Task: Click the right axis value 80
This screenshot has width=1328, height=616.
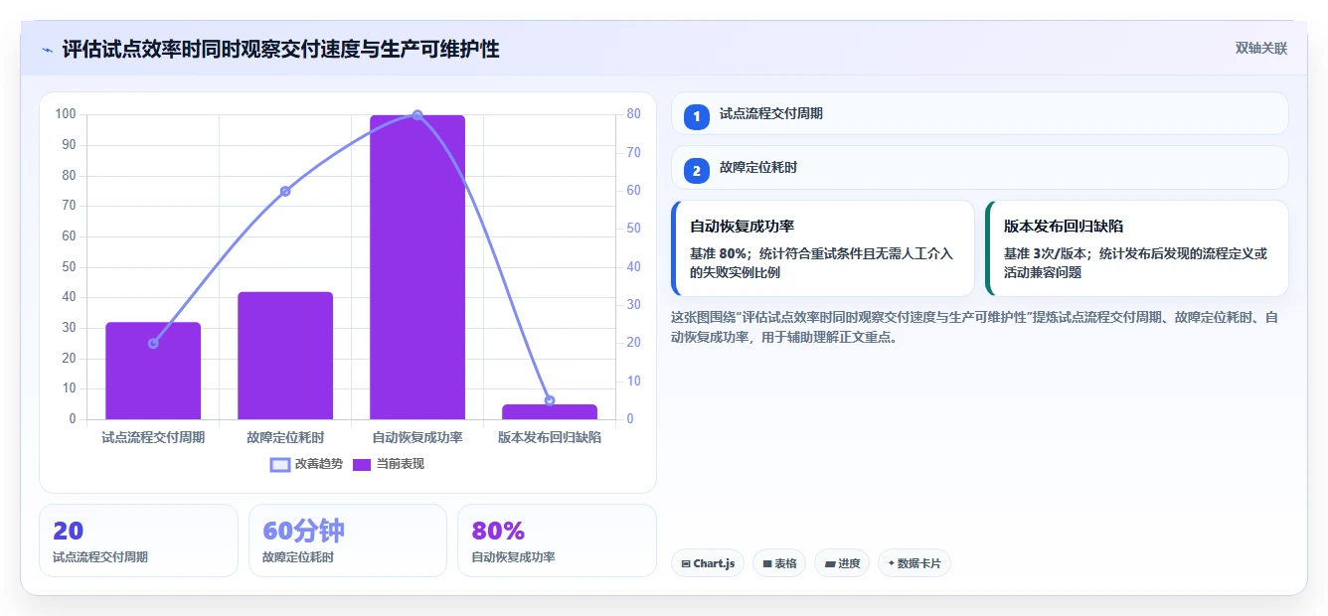Action: [633, 114]
